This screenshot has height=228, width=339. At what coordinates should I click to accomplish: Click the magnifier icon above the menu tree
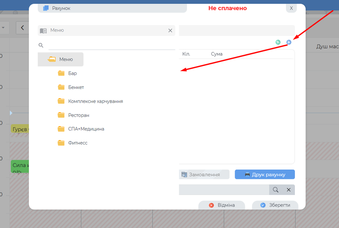(x=41, y=45)
